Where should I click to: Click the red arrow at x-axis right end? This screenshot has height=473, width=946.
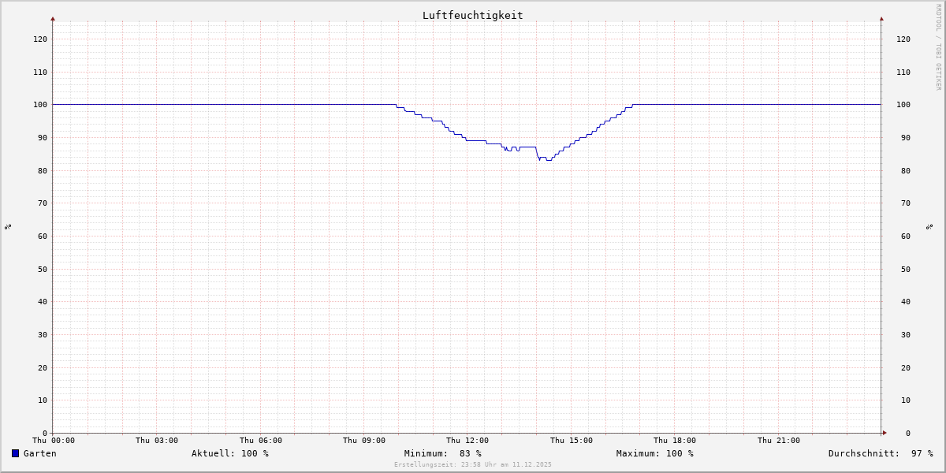884,433
